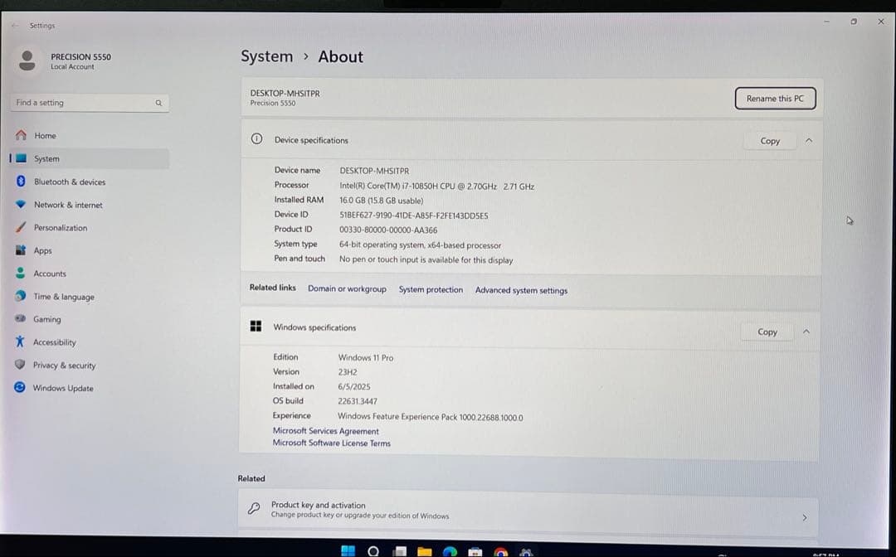
Task: Click the Time & language globe icon
Action: [x=21, y=296]
